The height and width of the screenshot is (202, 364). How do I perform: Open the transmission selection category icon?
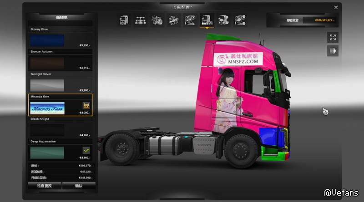[174, 20]
